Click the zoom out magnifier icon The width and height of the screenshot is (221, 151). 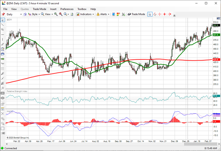click(61, 14)
